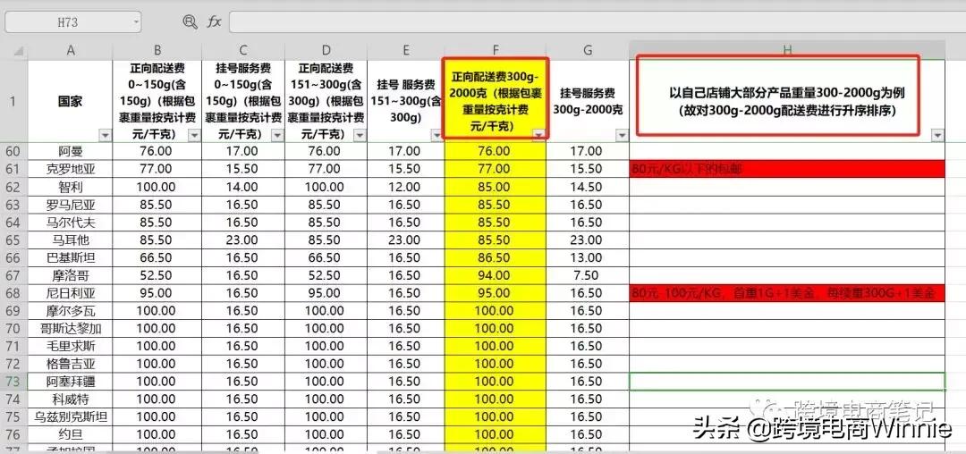Click cell containing 摩洛哥
This screenshot has width=966, height=454.
pos(70,275)
